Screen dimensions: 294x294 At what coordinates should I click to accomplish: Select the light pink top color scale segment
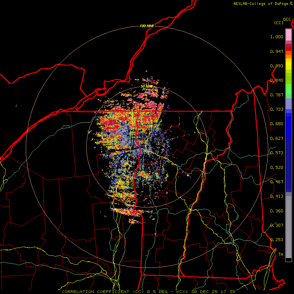[288, 35]
